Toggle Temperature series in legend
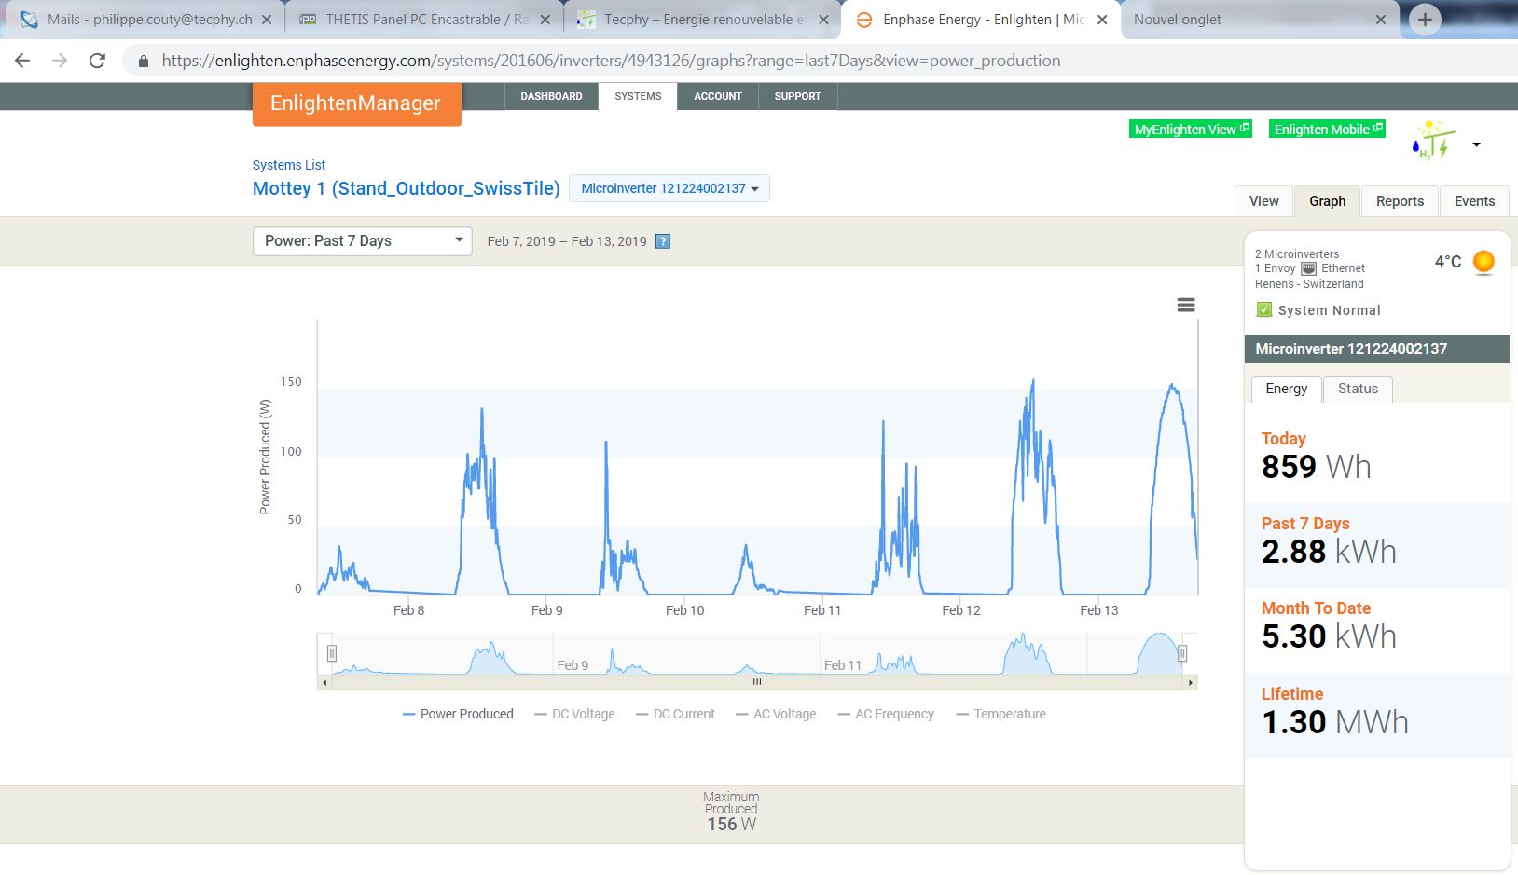Viewport: 1518px width, 875px height. coord(1001,714)
